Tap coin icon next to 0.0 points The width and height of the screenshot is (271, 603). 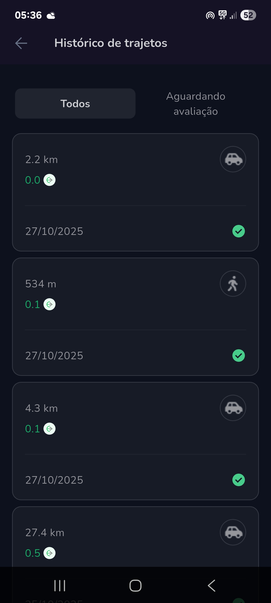pos(49,180)
